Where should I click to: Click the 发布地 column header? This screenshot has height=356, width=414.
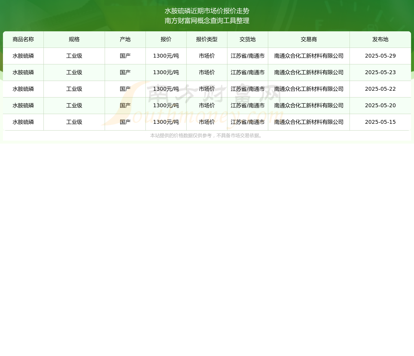click(x=380, y=39)
